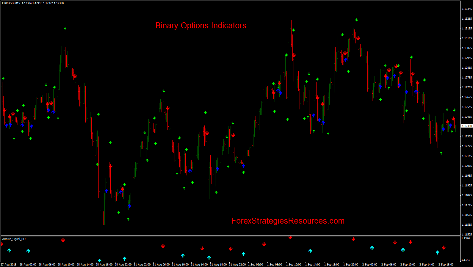Click the 1.12545 price axis label
473x267 pixels.
click(467, 107)
